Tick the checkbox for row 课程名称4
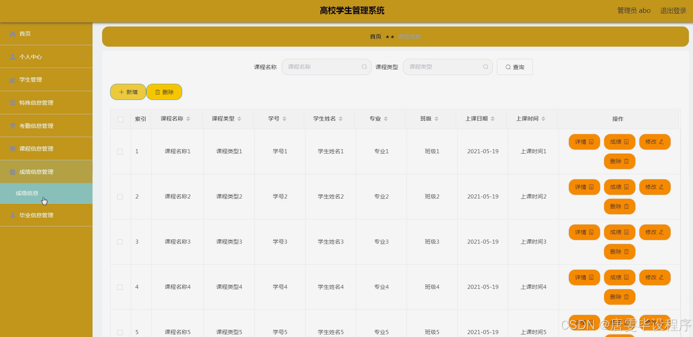Viewport: 693px width, 337px height. [120, 287]
